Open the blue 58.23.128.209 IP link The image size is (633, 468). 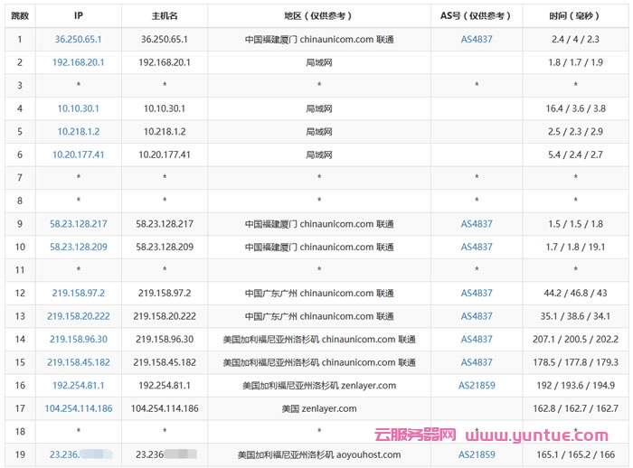(x=78, y=247)
